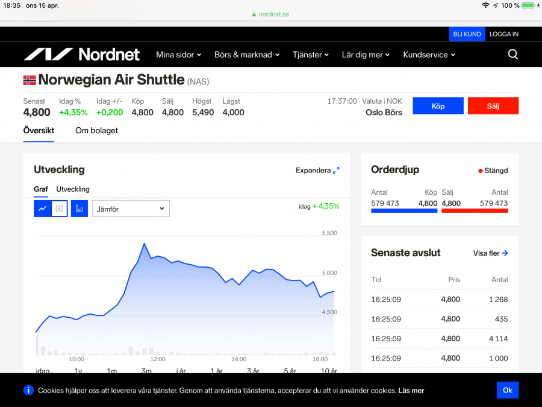Click the nordnet.se address bar
This screenshot has height=407, width=542.
[x=270, y=14]
